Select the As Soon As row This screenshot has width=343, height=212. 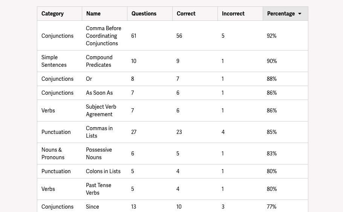click(173, 93)
